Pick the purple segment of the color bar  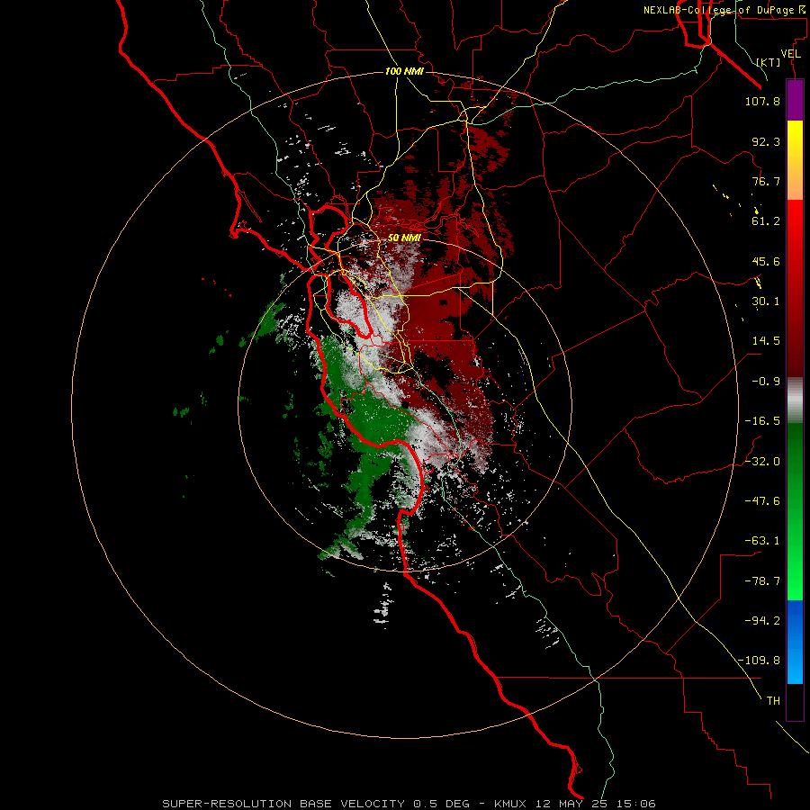pos(795,100)
